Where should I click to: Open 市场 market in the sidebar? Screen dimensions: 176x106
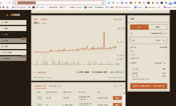tap(13, 34)
